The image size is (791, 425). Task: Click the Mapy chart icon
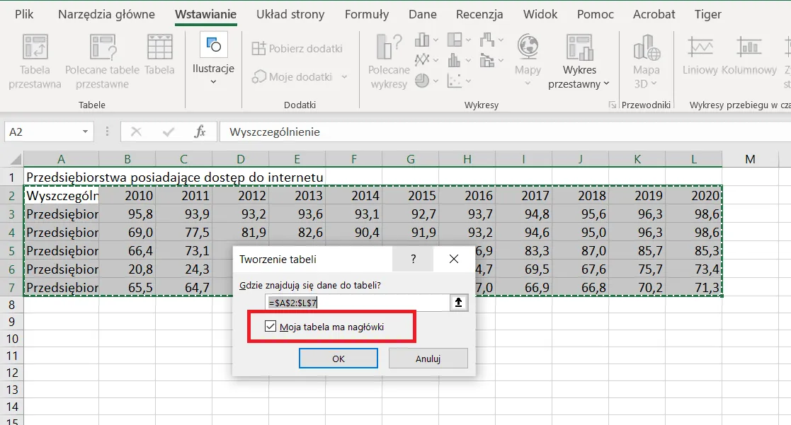(x=528, y=47)
